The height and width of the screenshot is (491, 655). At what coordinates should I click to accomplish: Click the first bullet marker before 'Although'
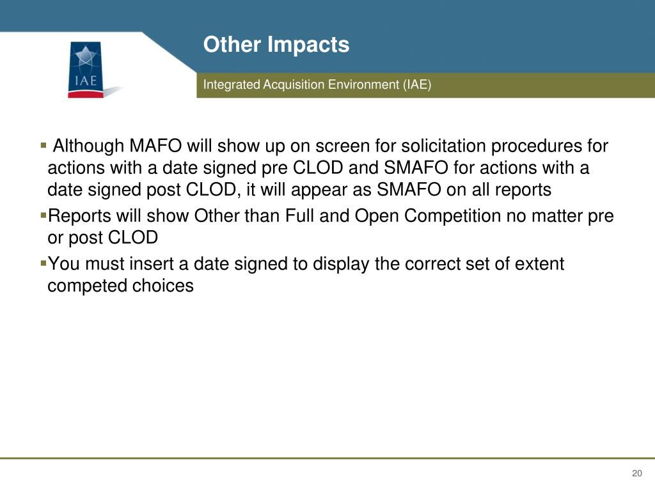(x=43, y=145)
